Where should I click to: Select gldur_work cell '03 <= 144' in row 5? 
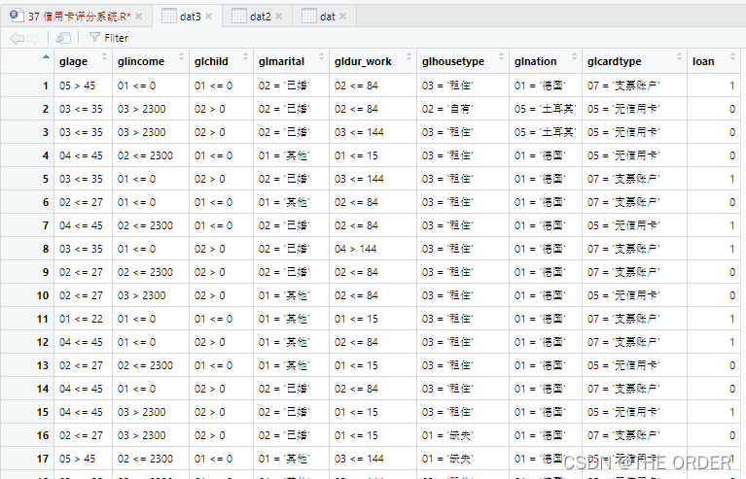click(373, 179)
